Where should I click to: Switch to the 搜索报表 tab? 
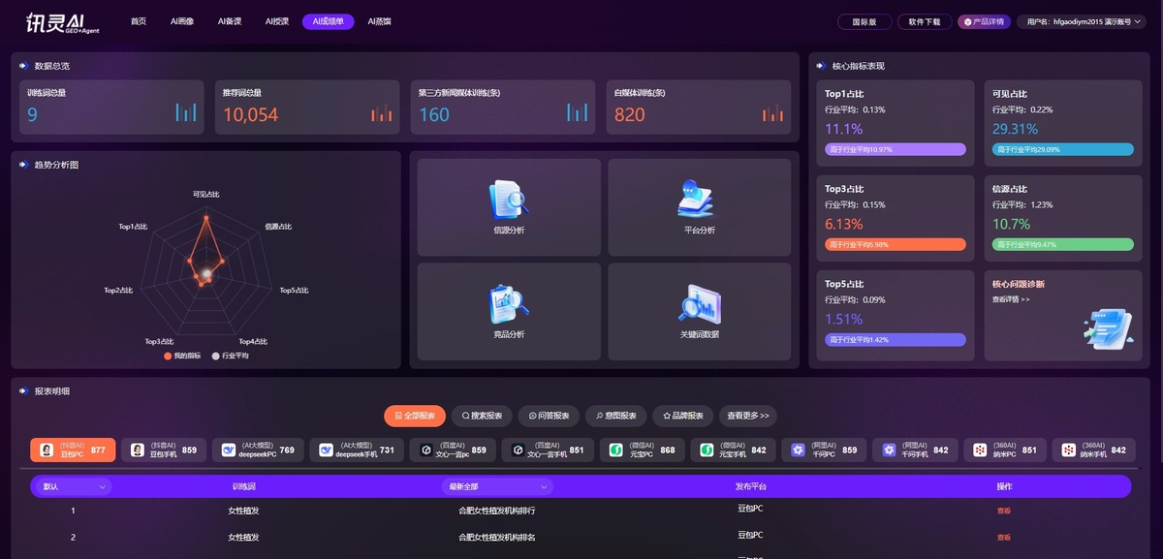point(482,416)
